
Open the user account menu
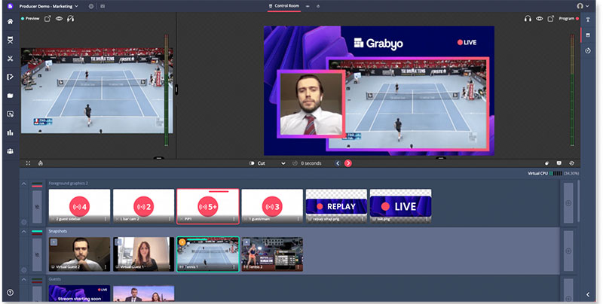[x=580, y=5]
